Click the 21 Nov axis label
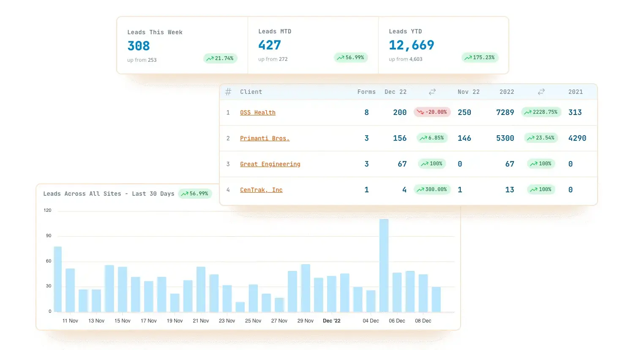 pos(201,321)
